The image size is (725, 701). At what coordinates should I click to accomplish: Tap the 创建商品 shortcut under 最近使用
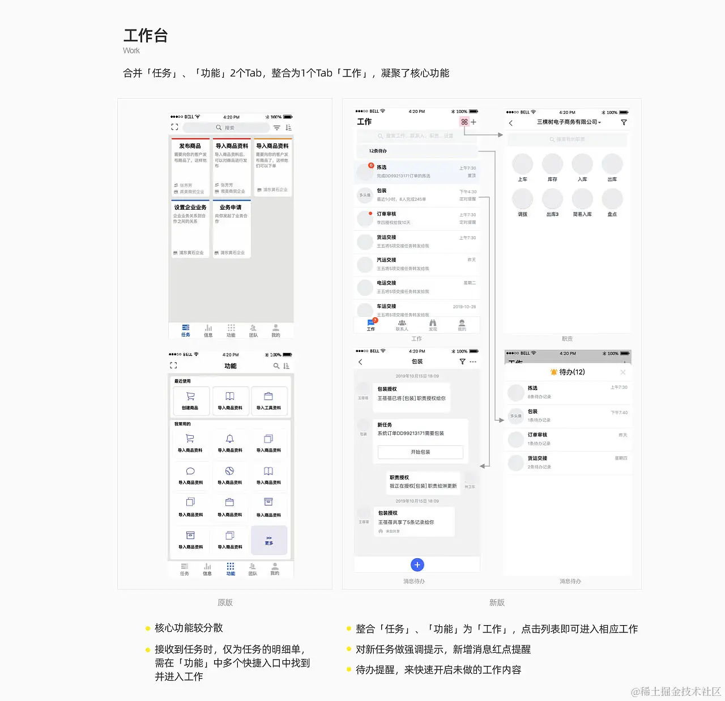tap(191, 400)
